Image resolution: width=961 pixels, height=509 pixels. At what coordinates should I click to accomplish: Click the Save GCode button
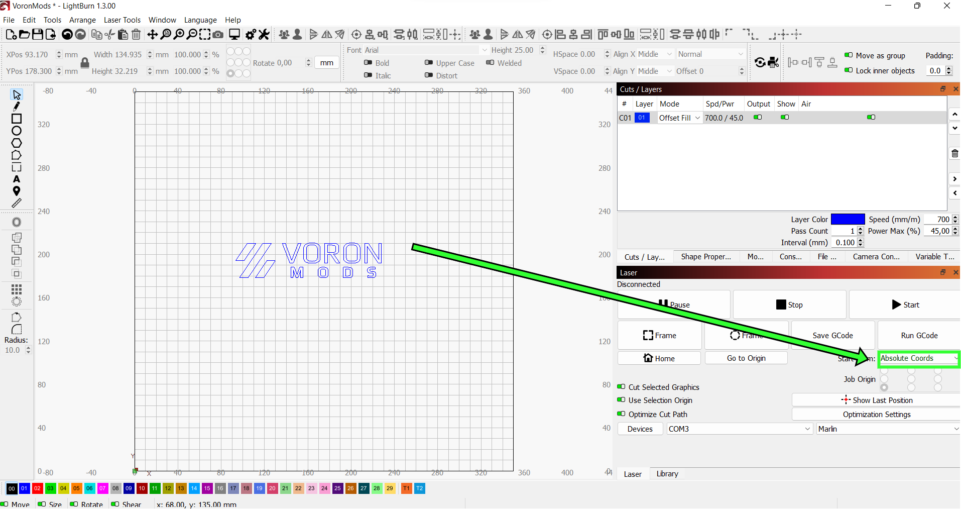(x=832, y=336)
